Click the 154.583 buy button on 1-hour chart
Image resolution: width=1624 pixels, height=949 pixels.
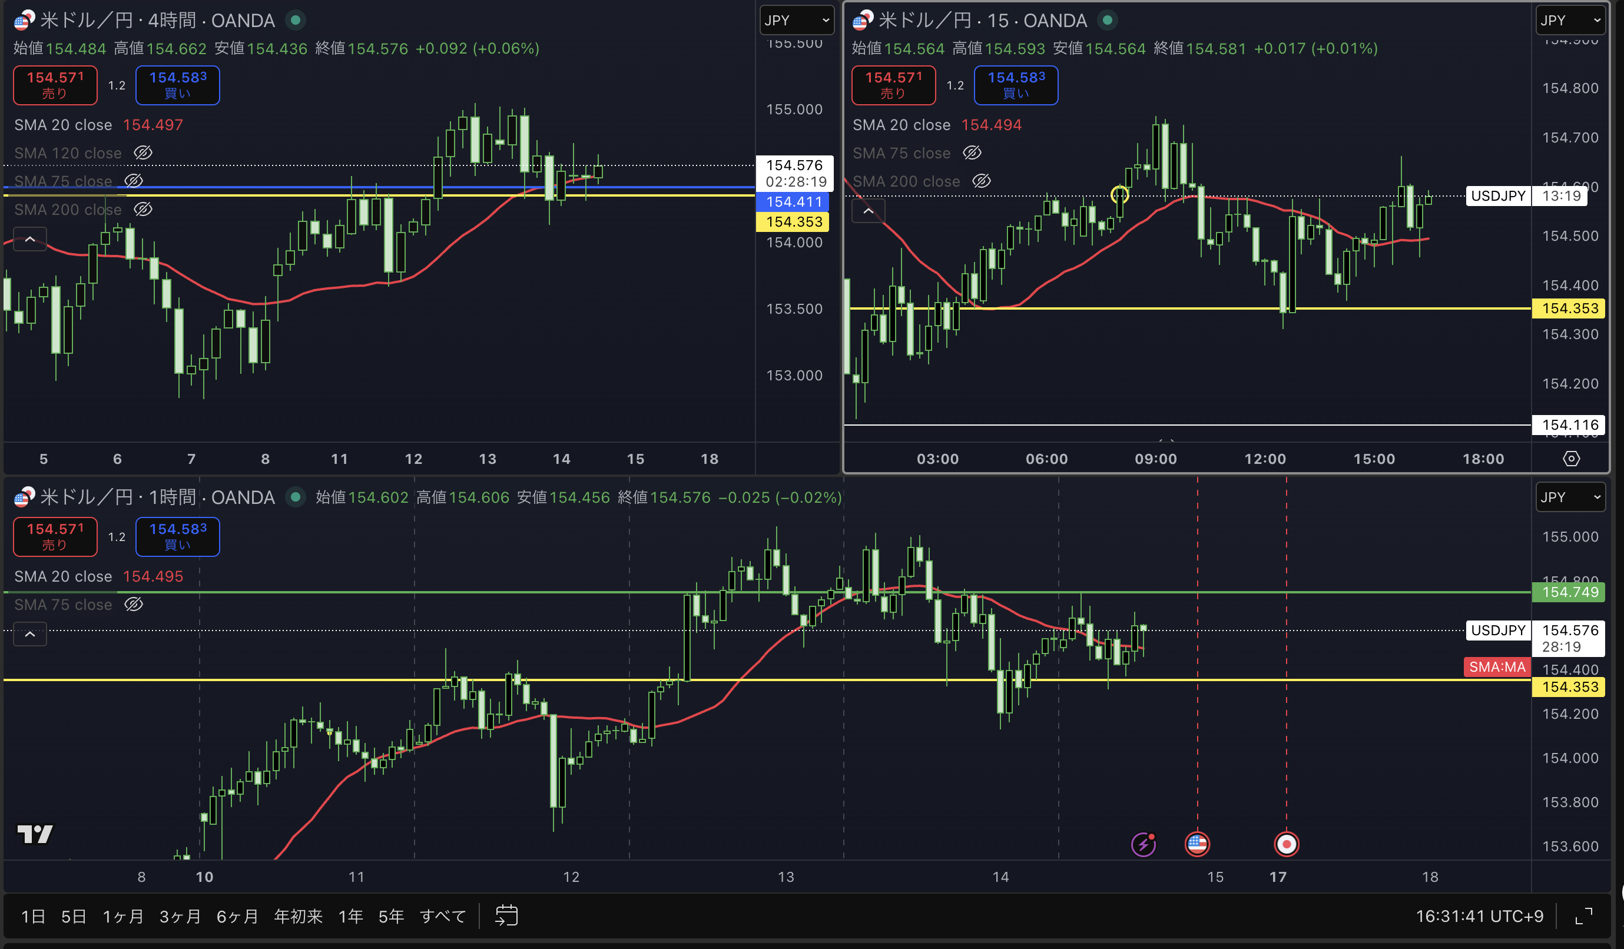[177, 537]
